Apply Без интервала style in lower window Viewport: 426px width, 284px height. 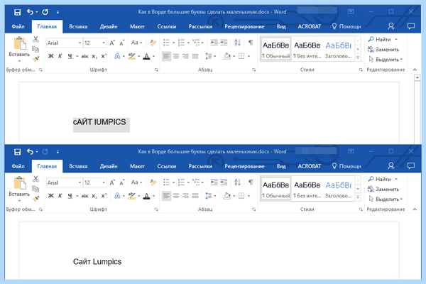click(307, 189)
